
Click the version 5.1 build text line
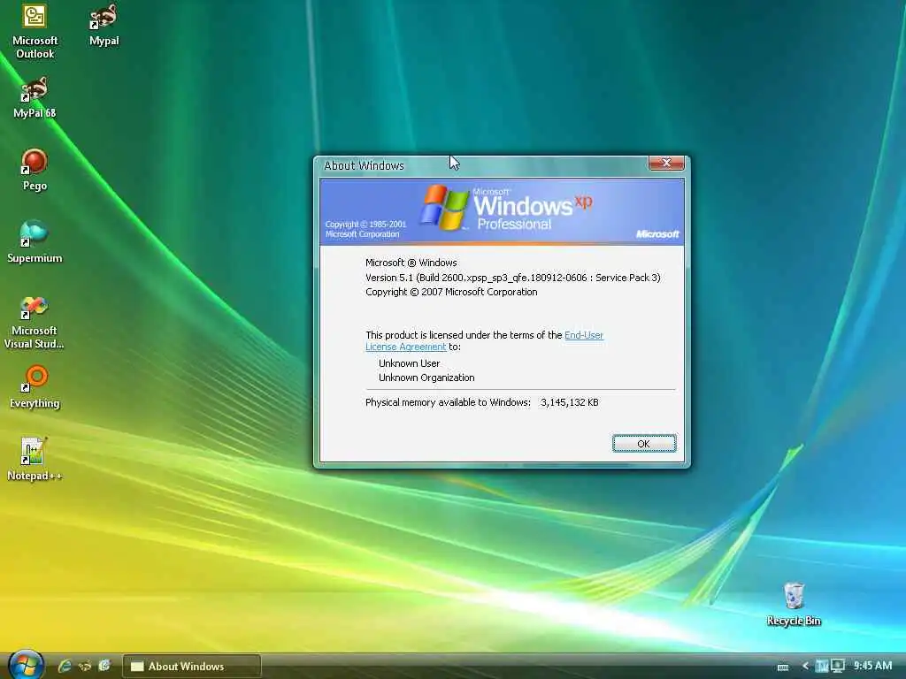tap(513, 278)
